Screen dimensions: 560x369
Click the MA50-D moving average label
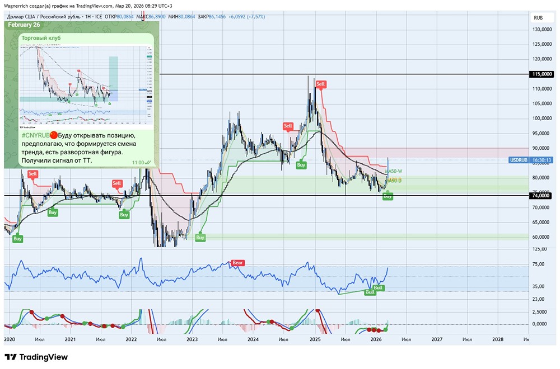[x=394, y=181]
